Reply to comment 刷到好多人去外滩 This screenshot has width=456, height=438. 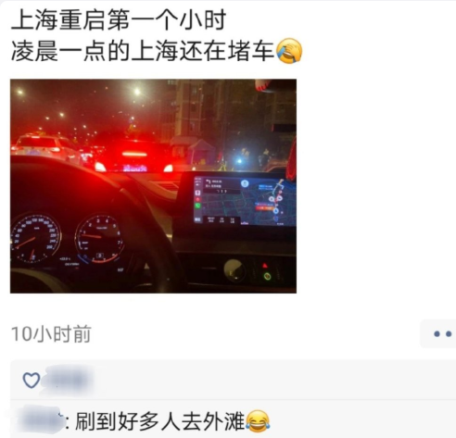coord(160,421)
